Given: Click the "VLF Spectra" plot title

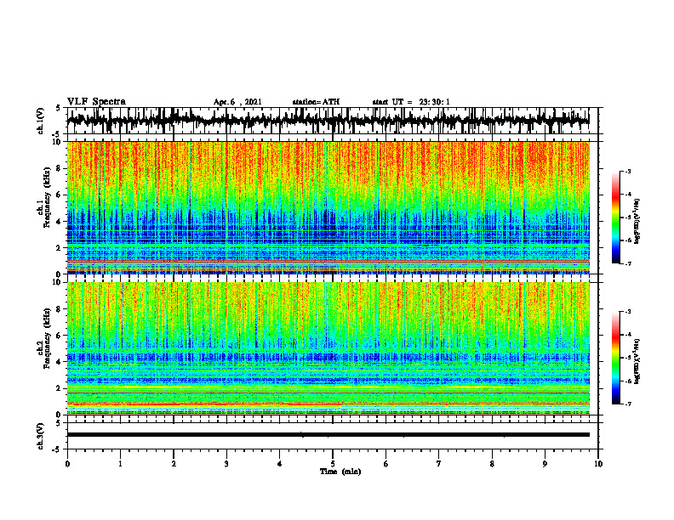Looking at the screenshot, I should tap(96, 102).
